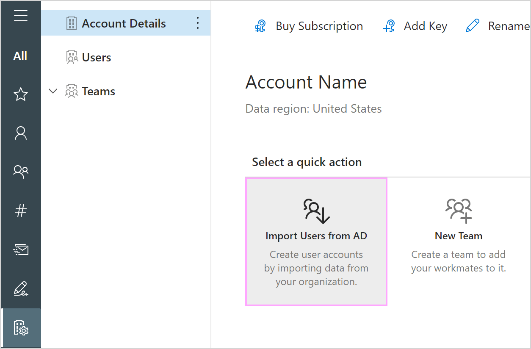Screen dimensions: 531x349
Task: Open group contacts via the people icon
Action: 21,171
